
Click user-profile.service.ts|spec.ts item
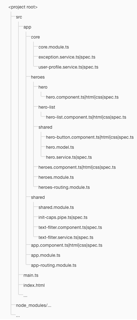(x=68, y=67)
